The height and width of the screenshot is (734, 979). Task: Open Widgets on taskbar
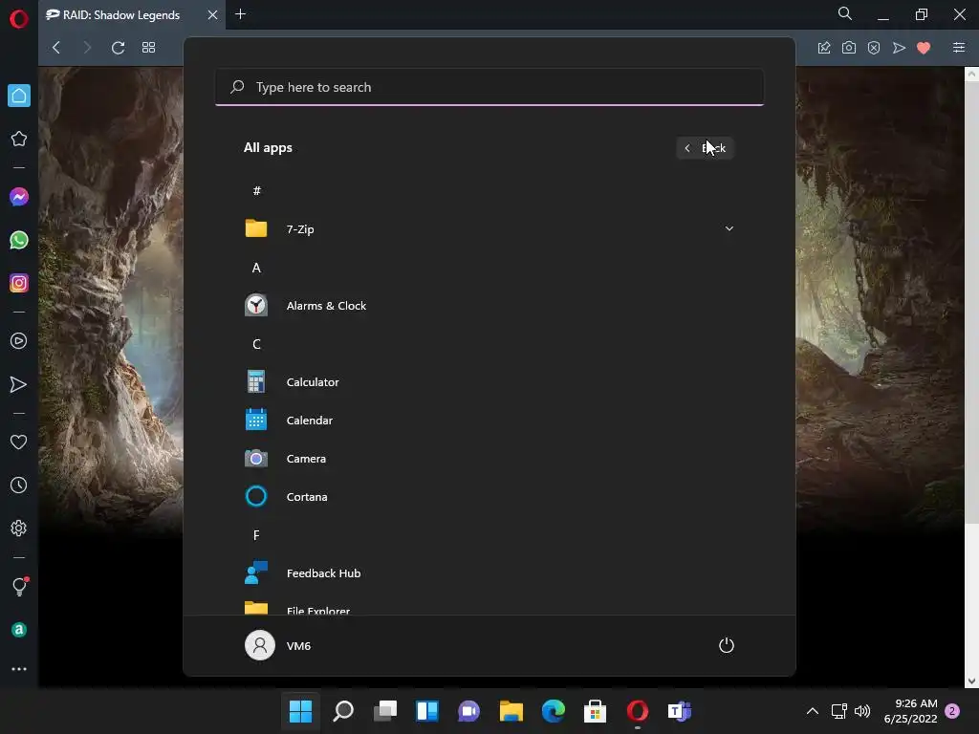tap(427, 711)
